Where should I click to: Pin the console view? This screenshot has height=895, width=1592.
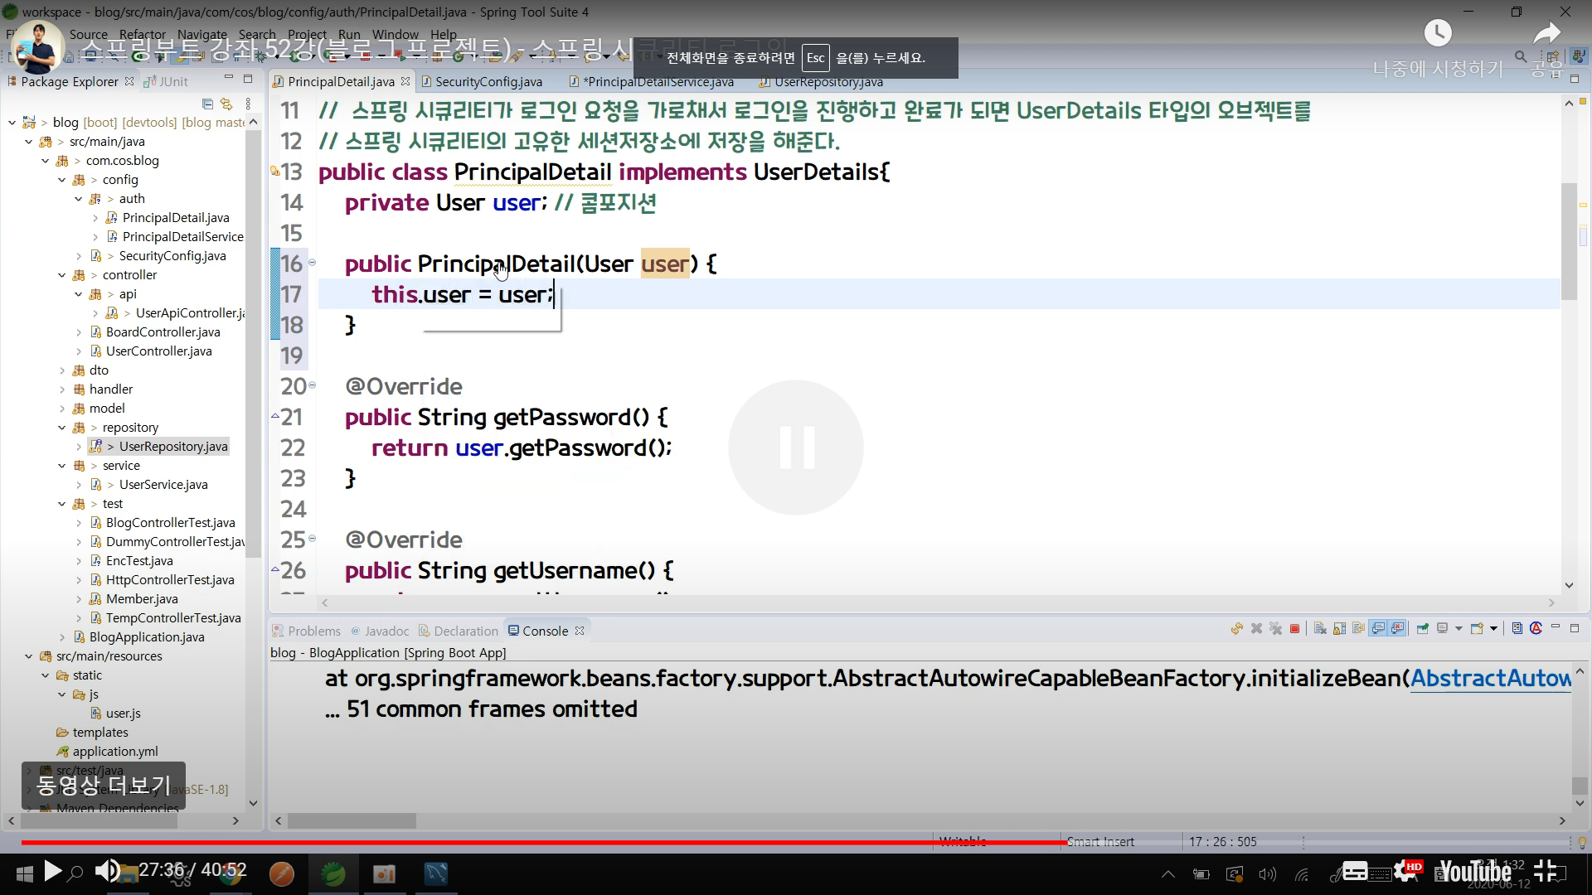click(1423, 628)
